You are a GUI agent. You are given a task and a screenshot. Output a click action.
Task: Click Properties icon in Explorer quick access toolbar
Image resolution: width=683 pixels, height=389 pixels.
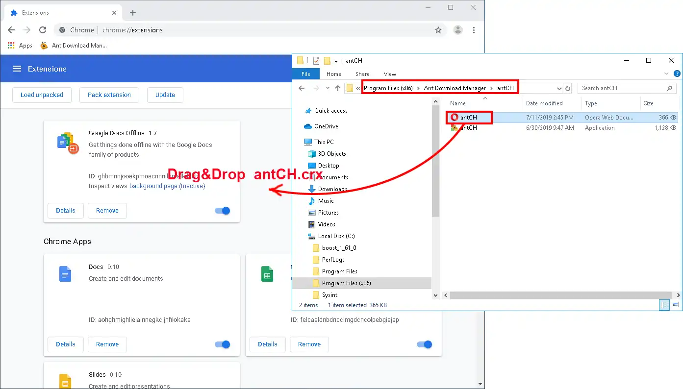316,61
